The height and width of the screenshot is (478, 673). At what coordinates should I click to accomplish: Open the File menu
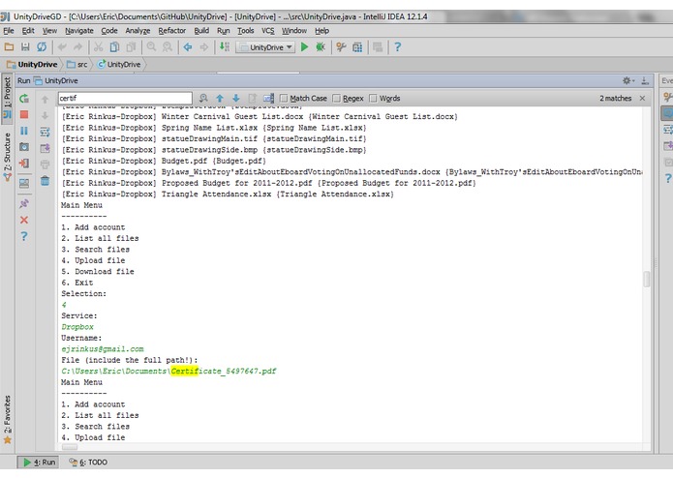[x=9, y=31]
